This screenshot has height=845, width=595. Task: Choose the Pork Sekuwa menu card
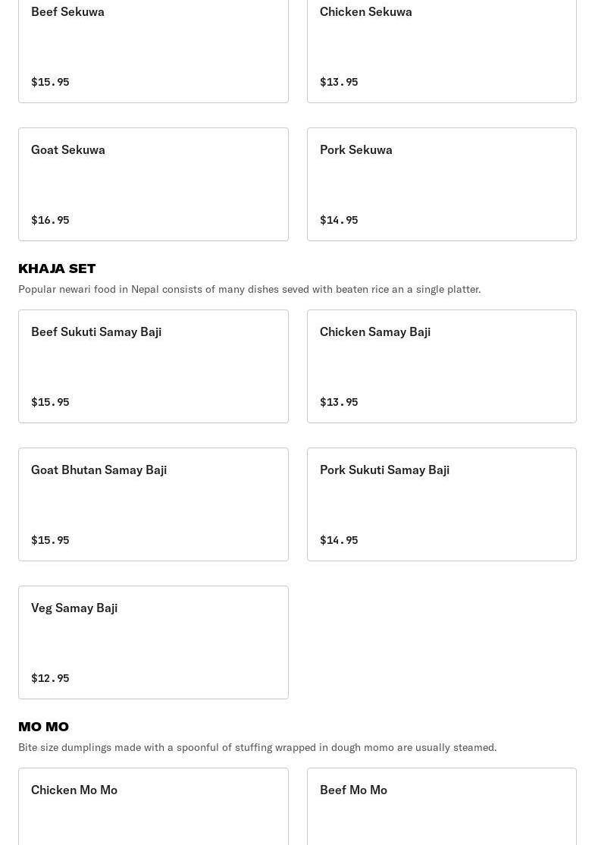441,184
